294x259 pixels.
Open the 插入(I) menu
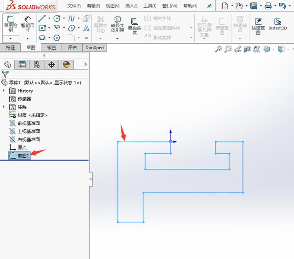coord(131,6)
